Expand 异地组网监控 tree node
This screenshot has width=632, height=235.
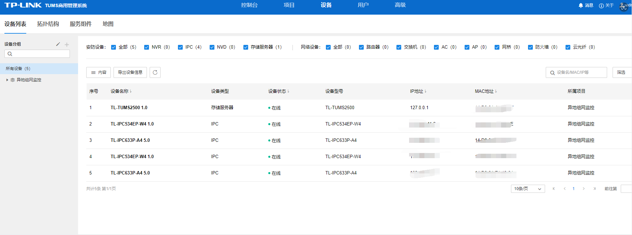7,80
